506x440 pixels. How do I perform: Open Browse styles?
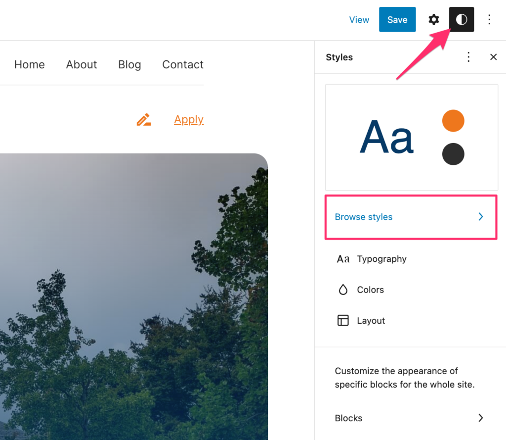pos(411,217)
